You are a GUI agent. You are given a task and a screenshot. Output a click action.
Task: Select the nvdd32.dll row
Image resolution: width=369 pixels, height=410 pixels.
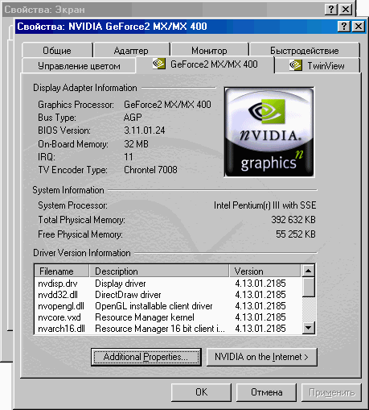(x=168, y=295)
